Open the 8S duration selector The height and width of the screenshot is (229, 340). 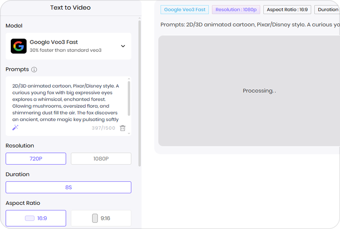click(x=68, y=187)
